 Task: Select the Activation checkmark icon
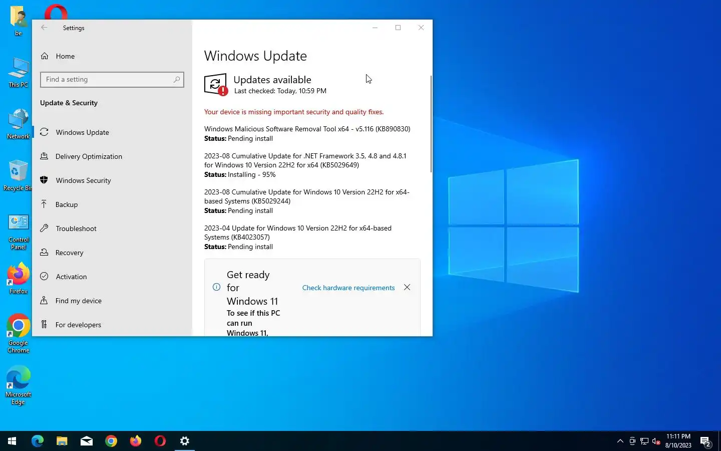pyautogui.click(x=44, y=277)
